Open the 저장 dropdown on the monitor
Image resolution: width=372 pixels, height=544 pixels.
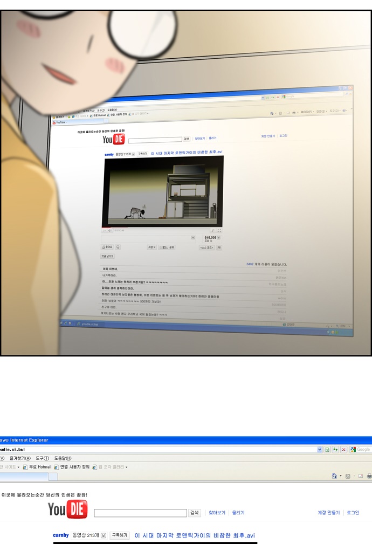click(152, 247)
